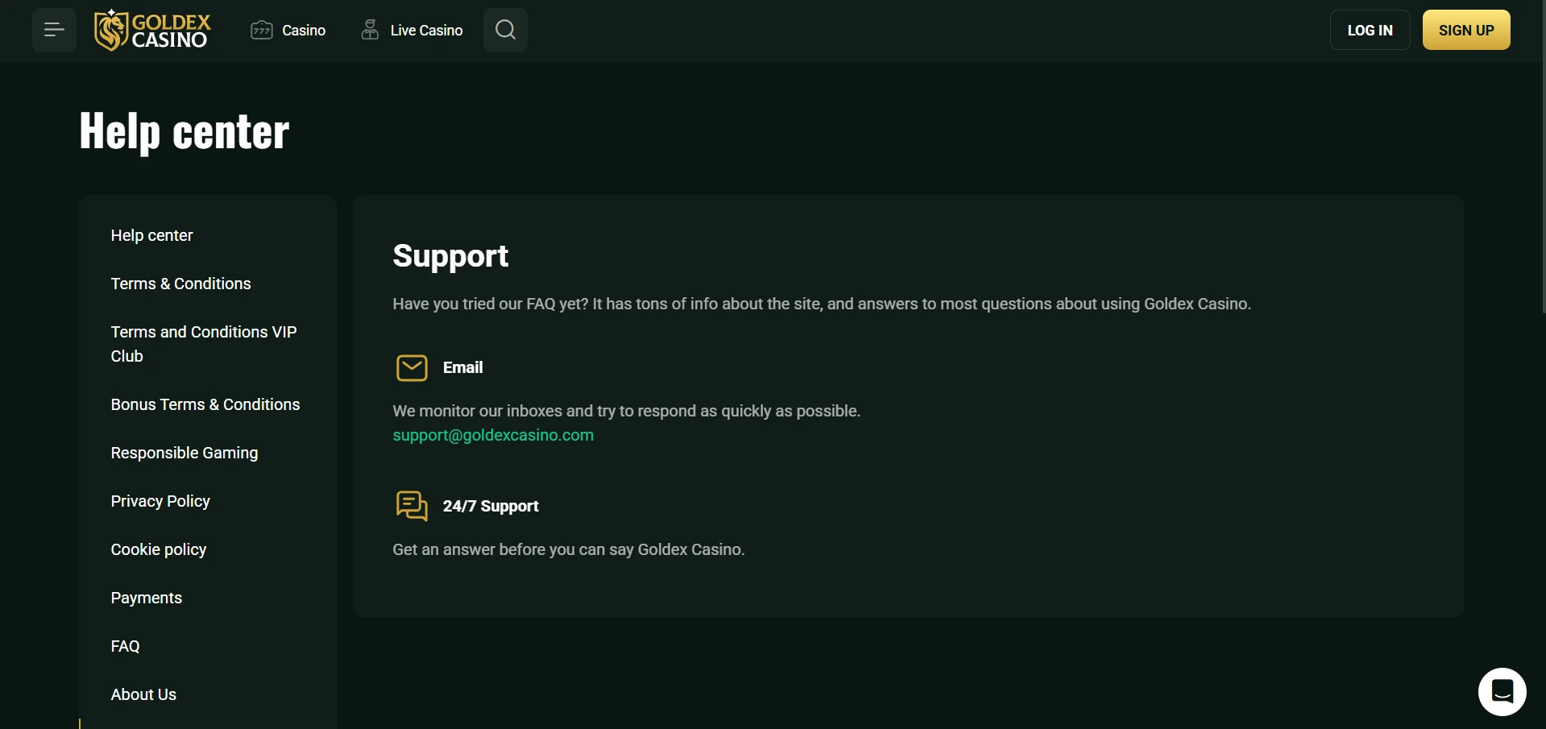Go to Responsible Gaming page

(x=184, y=453)
